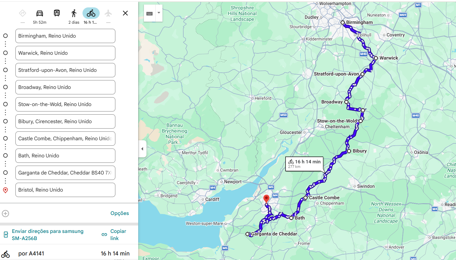The height and width of the screenshot is (260, 456).
Task: Click the bicycle icon beside por A4141
Action: point(5,254)
